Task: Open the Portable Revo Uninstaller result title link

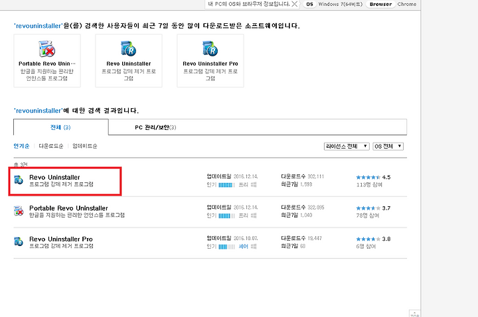Action: 68,208
